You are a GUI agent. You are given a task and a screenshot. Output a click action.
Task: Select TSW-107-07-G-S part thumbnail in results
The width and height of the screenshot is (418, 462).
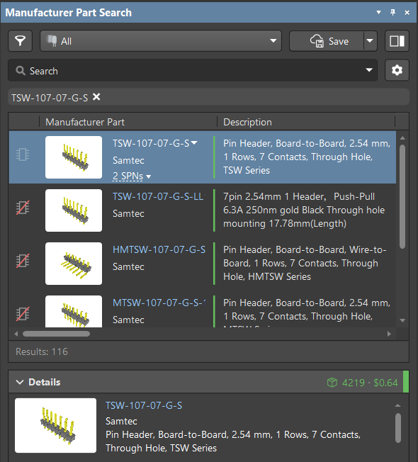coord(74,157)
